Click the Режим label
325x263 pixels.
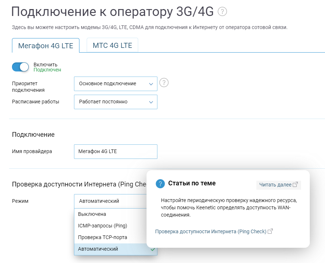[x=20, y=201]
